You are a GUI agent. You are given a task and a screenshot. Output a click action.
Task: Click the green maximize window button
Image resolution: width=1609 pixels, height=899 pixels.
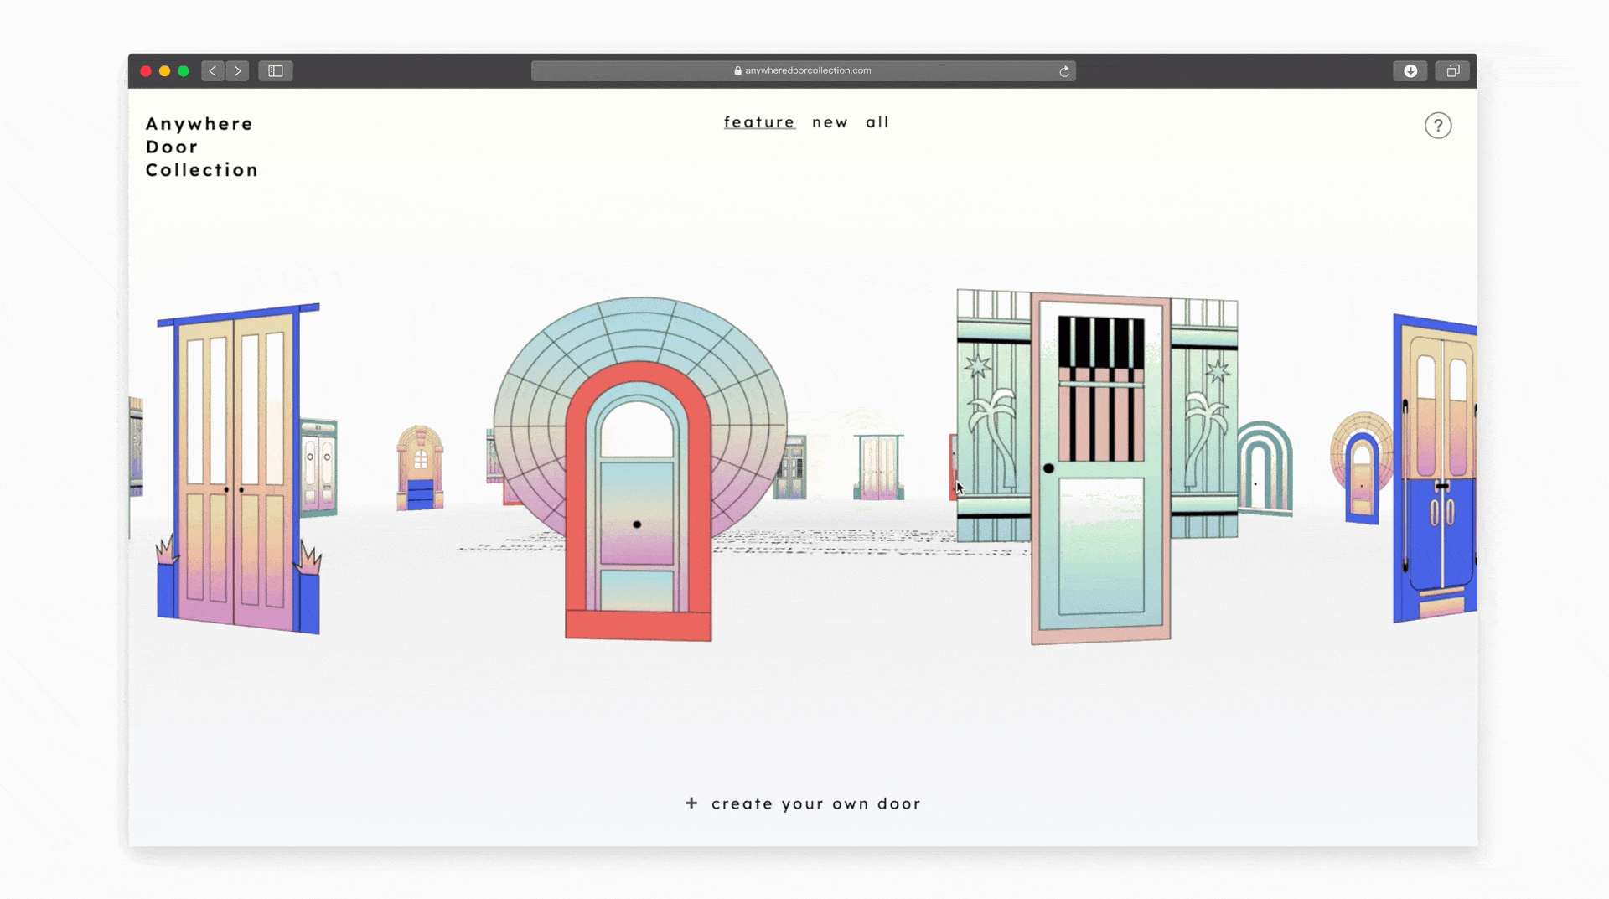point(184,71)
